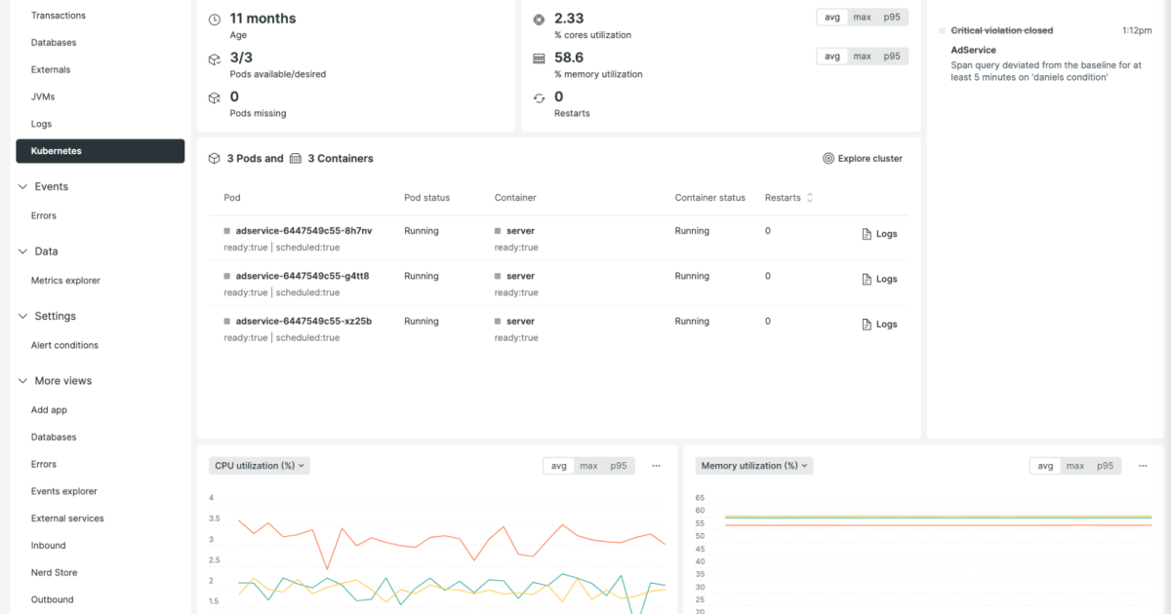Open the CPU utilization metric dropdown

point(259,466)
